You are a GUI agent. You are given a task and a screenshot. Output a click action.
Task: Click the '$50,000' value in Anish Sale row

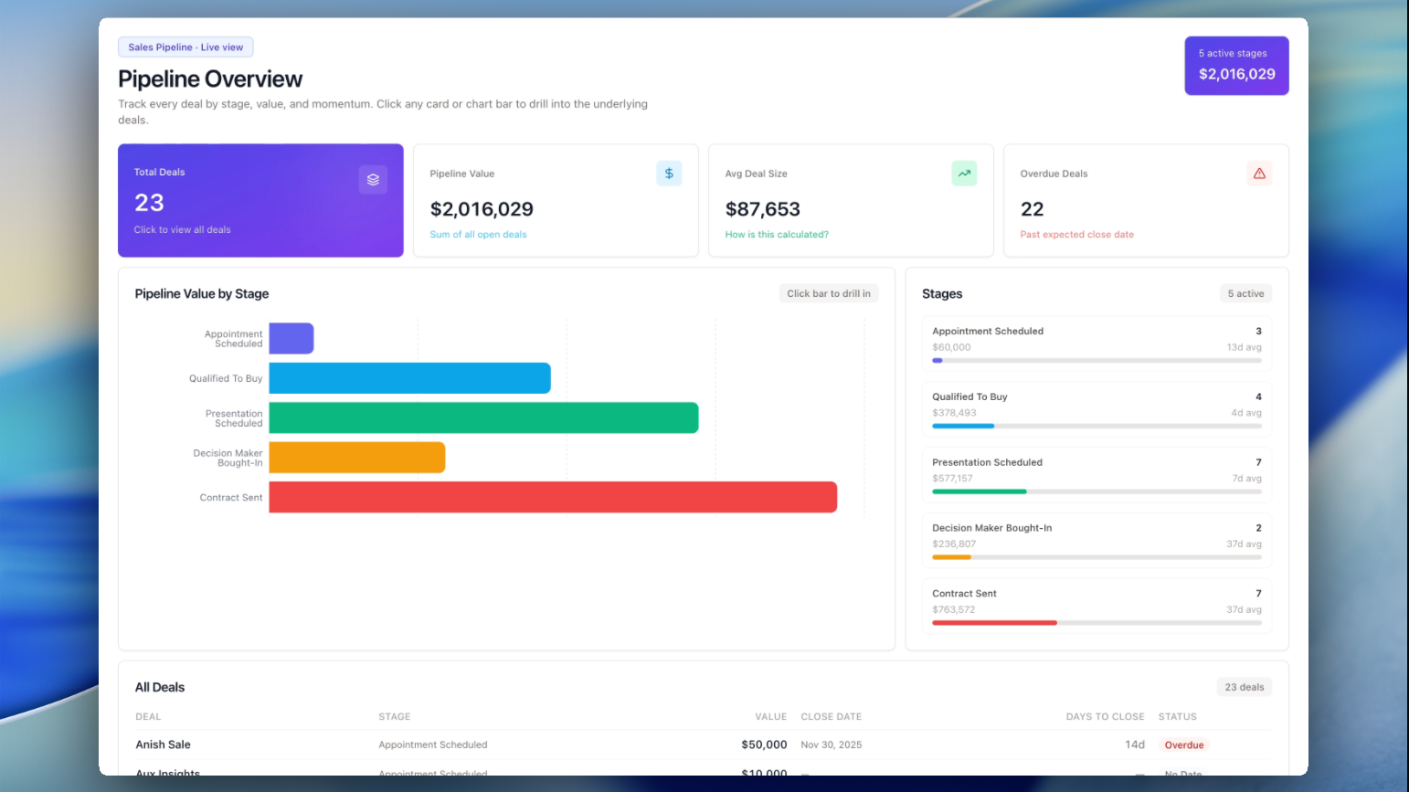tap(765, 745)
